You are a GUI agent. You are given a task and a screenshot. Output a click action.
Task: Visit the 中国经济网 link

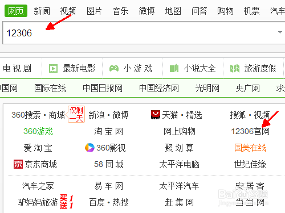coord(159,88)
